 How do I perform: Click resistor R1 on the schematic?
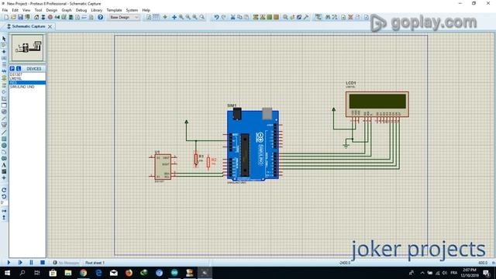point(196,159)
